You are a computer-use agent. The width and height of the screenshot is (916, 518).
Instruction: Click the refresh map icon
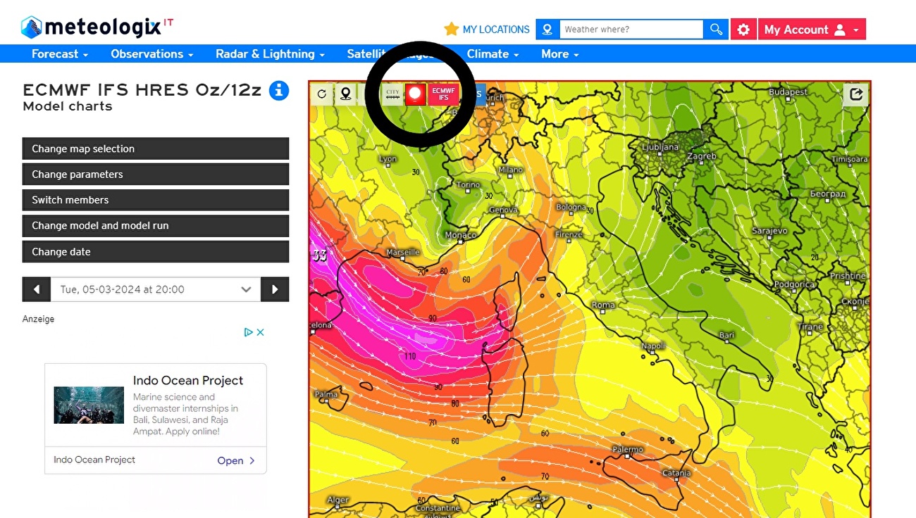click(322, 94)
